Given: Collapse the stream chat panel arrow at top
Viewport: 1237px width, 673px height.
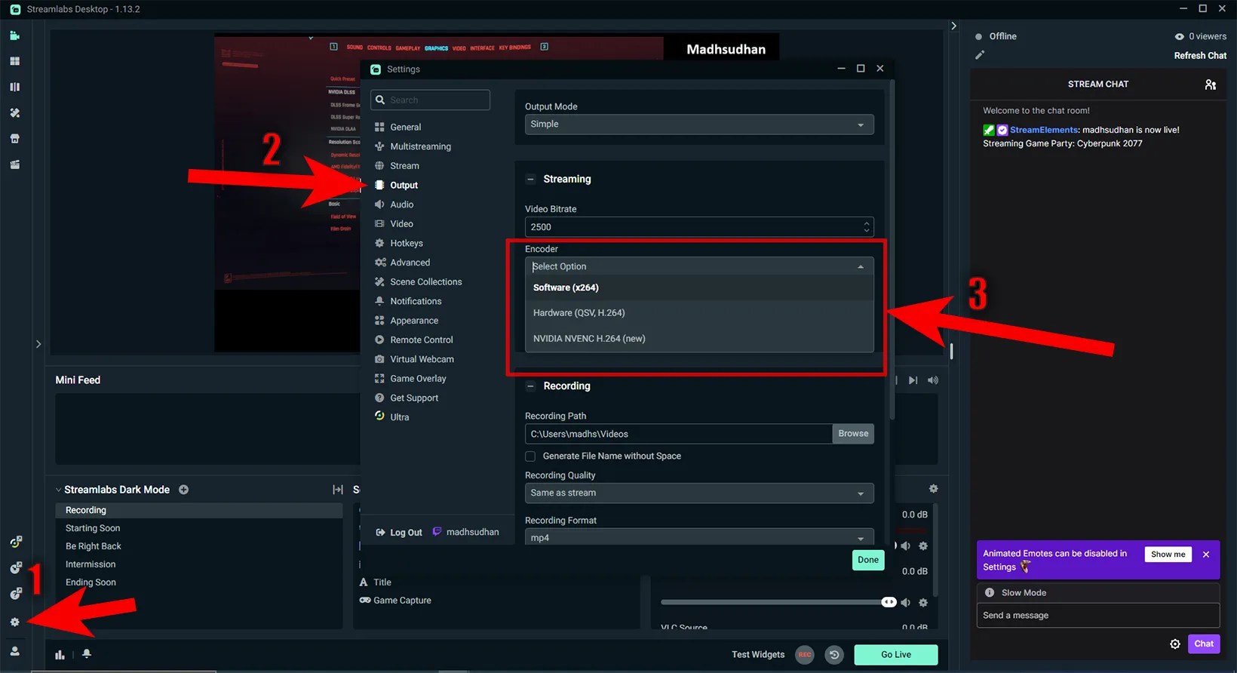Looking at the screenshot, I should (953, 26).
